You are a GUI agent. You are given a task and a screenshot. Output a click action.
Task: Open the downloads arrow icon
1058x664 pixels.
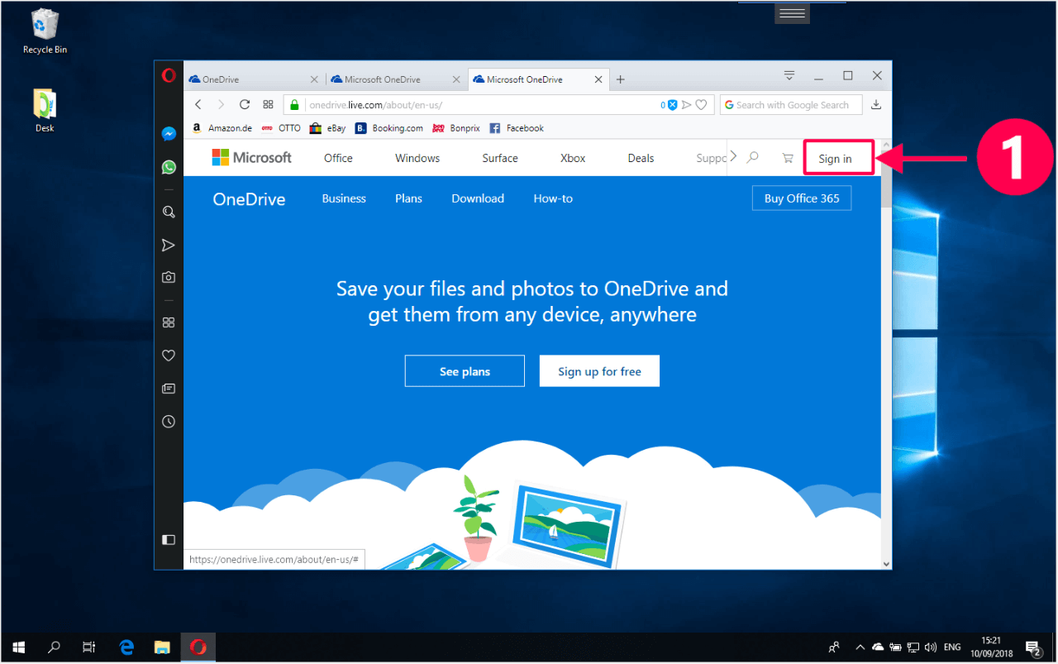coord(876,104)
